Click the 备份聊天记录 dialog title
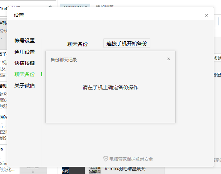The width and height of the screenshot is (221, 174). coord(64,60)
